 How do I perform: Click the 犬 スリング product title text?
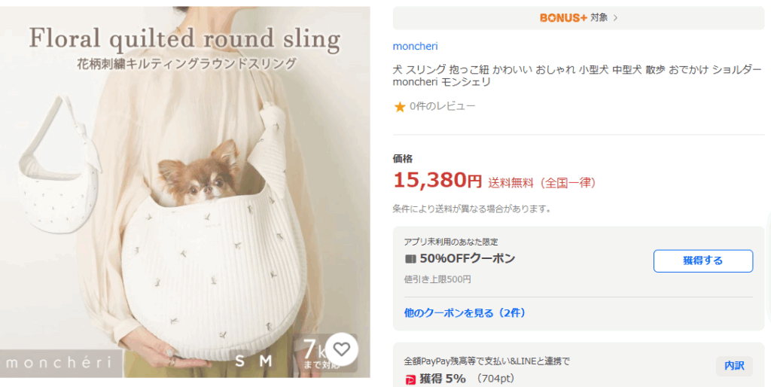point(577,76)
